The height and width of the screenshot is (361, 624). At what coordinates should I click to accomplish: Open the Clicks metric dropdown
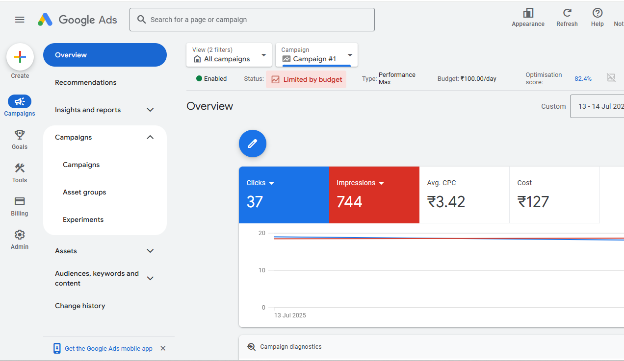point(271,183)
